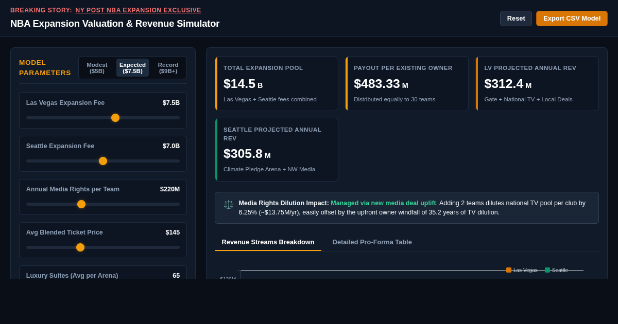Click the Annual Media Rights slider handle

click(x=81, y=204)
